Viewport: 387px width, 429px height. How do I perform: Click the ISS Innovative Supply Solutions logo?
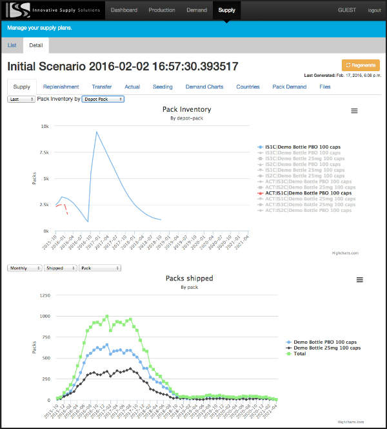52,10
